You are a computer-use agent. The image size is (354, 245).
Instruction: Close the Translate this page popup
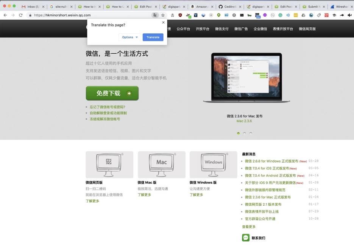pyautogui.click(x=163, y=23)
